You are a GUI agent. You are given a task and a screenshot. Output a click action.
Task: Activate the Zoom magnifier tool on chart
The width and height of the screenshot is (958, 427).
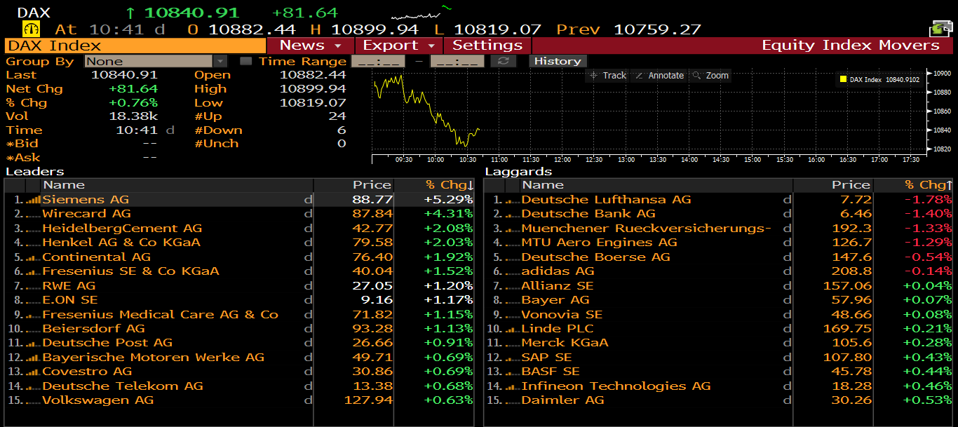(710, 76)
